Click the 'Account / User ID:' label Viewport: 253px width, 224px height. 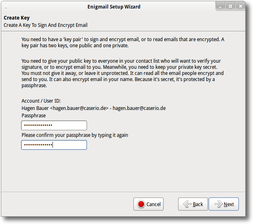coord(41,101)
